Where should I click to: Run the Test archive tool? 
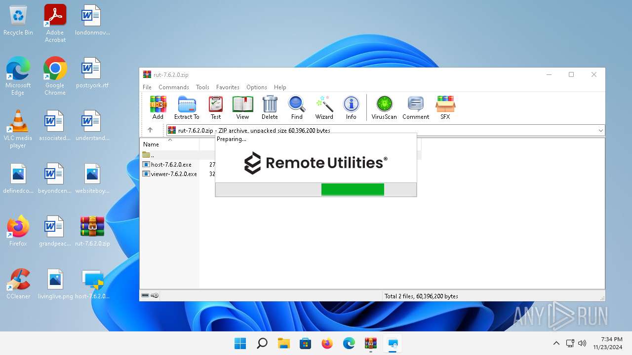pos(216,107)
